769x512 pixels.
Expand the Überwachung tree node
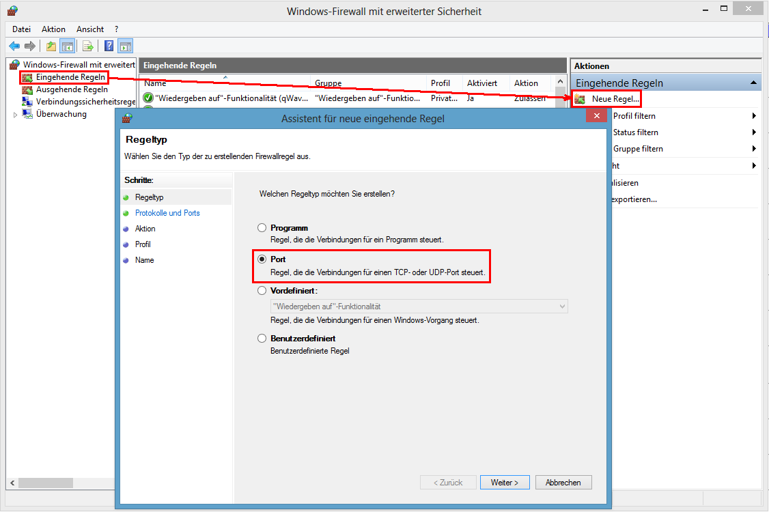click(x=15, y=114)
